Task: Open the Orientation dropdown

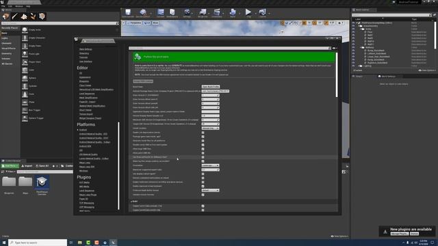Action: (x=210, y=165)
